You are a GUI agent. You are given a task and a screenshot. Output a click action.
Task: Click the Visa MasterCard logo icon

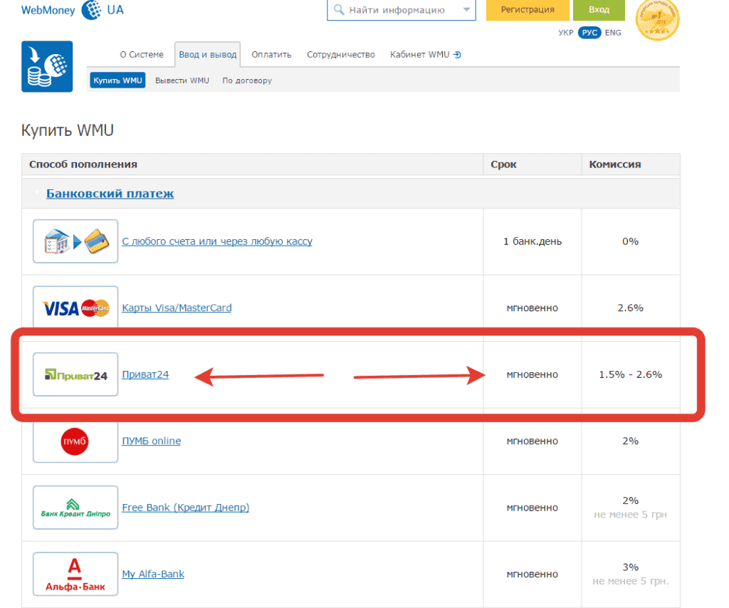[75, 308]
